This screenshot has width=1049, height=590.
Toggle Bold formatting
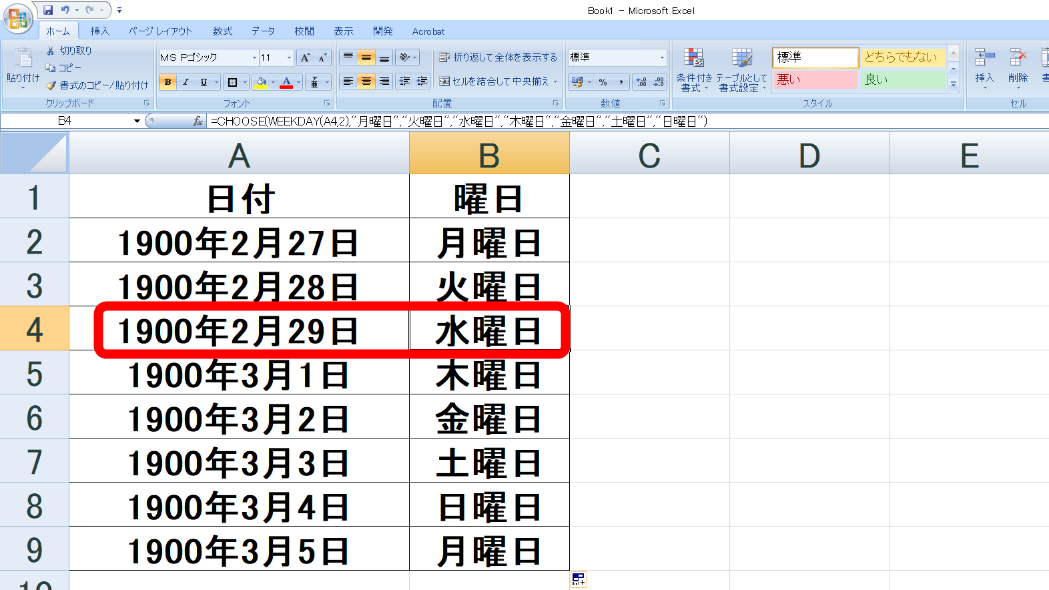(167, 82)
